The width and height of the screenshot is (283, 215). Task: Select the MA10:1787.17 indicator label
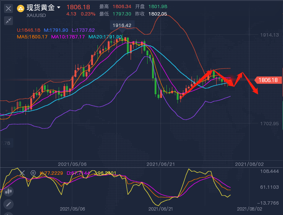[68, 37]
